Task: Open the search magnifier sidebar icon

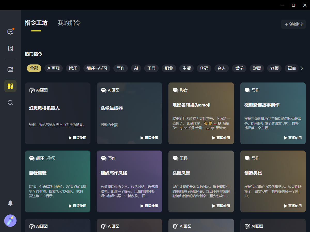Action: 10,103
